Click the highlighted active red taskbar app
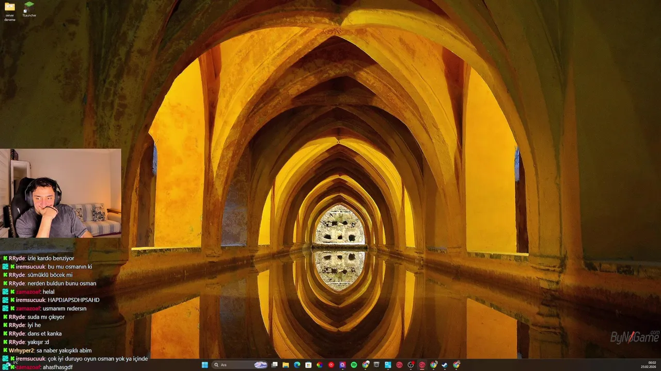 coord(422,365)
